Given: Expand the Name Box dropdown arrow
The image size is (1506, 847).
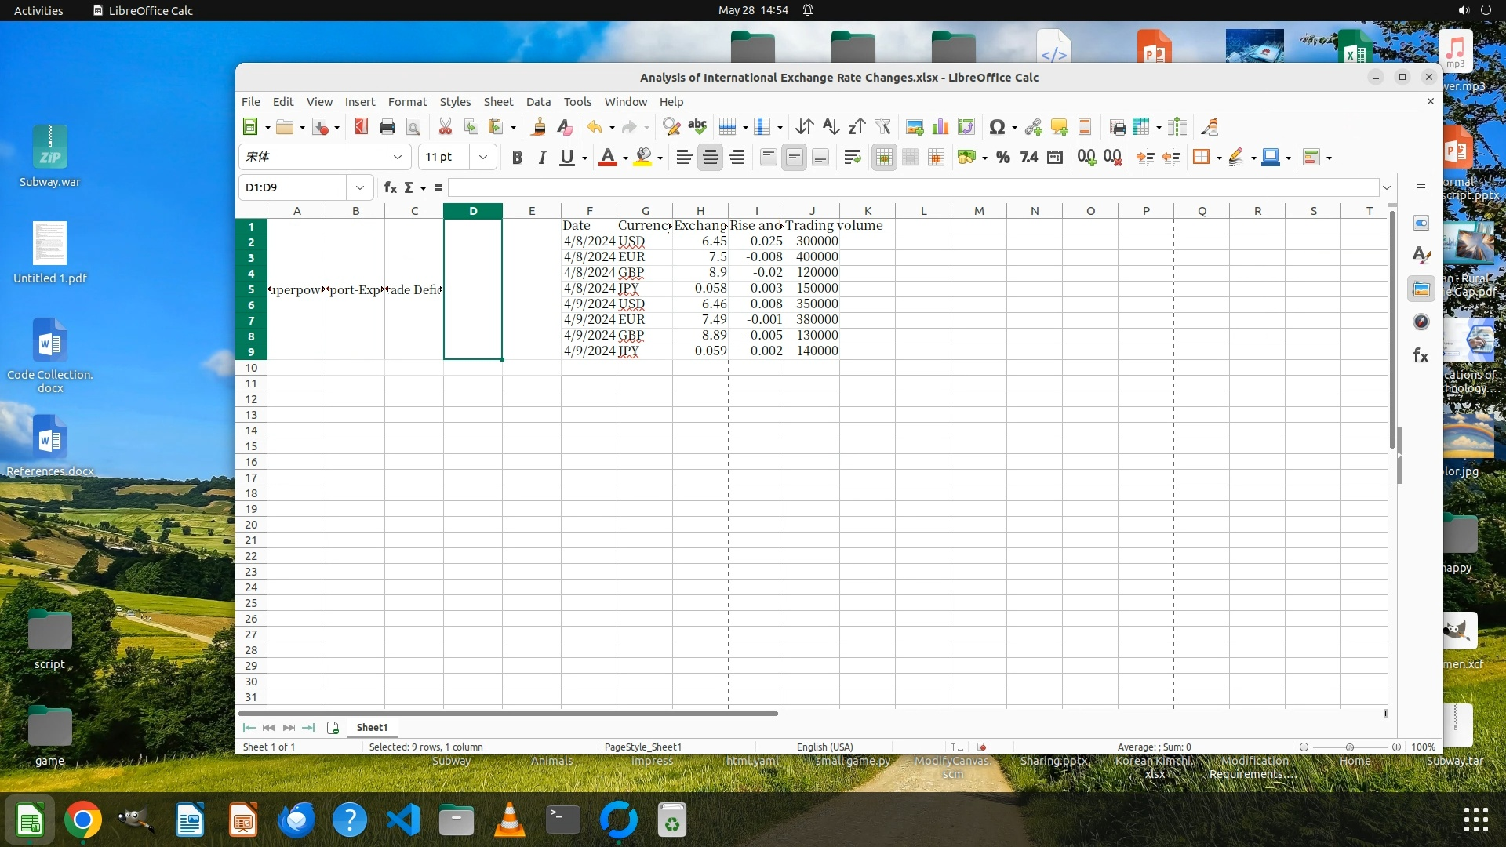Looking at the screenshot, I should coord(359,187).
